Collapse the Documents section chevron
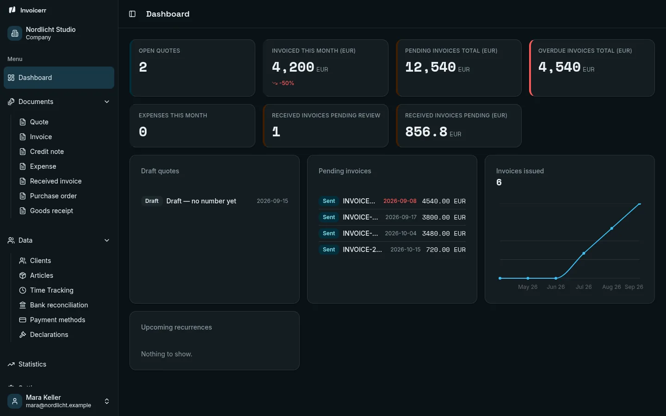This screenshot has height=416, width=666. [107, 102]
